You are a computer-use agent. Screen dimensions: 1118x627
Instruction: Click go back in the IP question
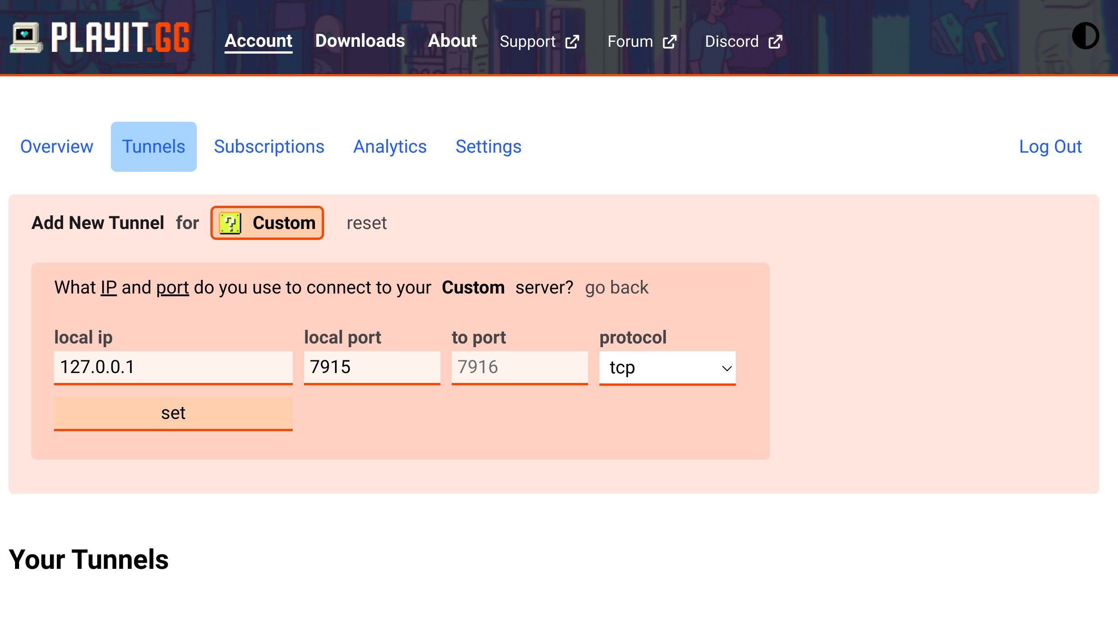[617, 288]
